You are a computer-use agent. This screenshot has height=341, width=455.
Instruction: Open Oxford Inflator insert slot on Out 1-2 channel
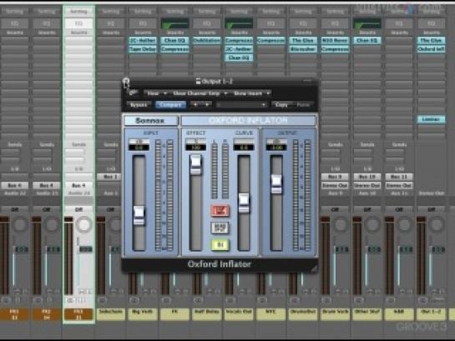pyautogui.click(x=431, y=49)
